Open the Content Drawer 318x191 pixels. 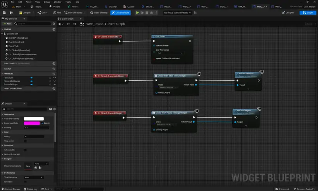[11, 189]
